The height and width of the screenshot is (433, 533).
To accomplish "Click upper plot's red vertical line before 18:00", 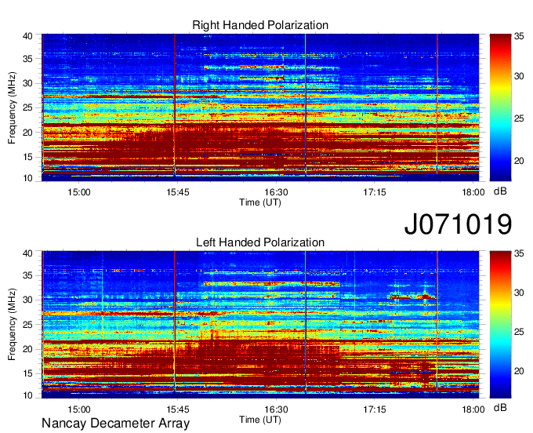I will coord(437,104).
